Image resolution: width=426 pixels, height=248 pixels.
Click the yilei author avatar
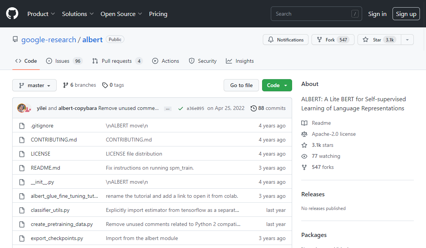click(x=22, y=108)
